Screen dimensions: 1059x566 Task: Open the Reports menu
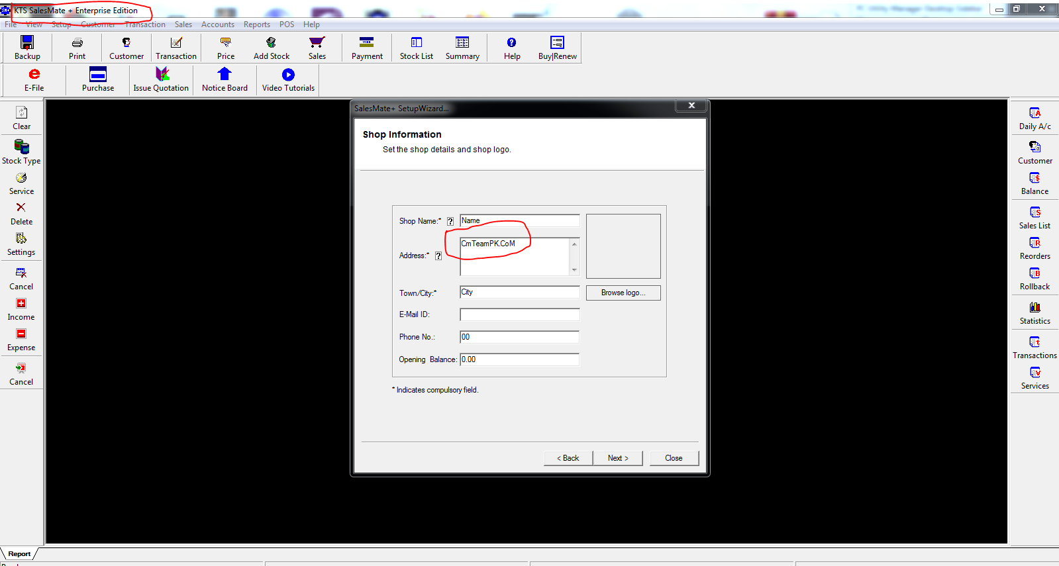tap(257, 24)
